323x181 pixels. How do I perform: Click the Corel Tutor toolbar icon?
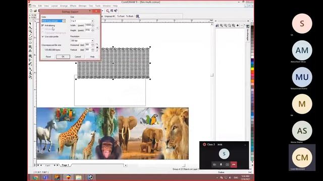coord(112,11)
